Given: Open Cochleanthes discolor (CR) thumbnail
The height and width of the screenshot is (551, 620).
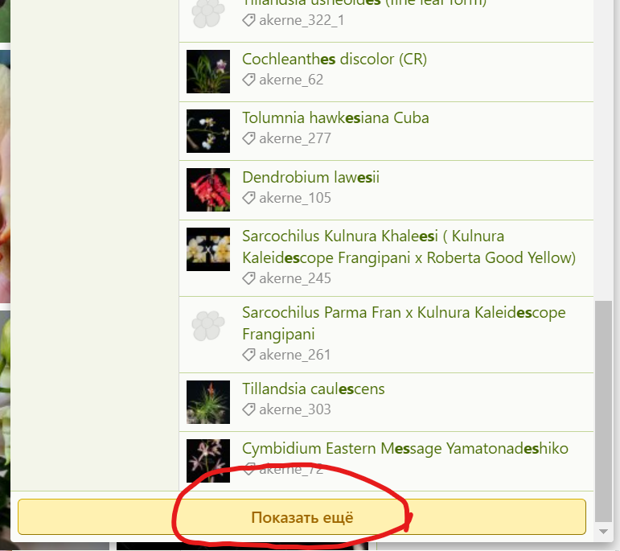Looking at the screenshot, I should 208,72.
